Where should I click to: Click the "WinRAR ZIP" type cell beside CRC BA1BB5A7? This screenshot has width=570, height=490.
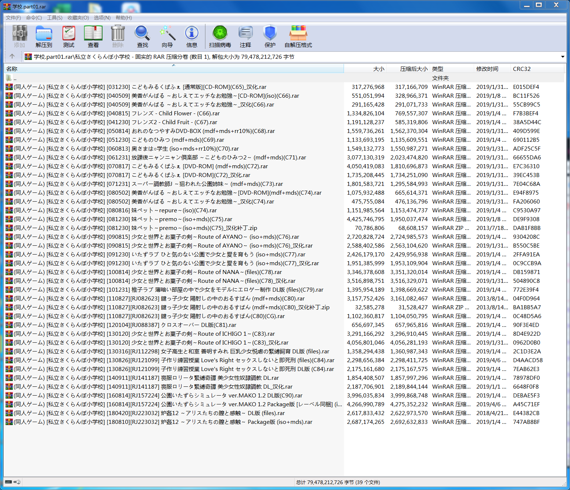tap(451, 307)
